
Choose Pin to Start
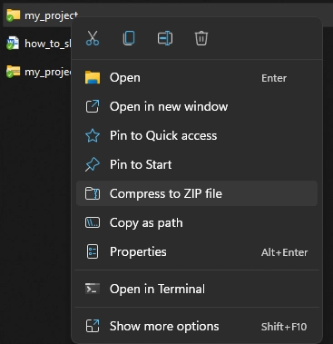(197, 164)
